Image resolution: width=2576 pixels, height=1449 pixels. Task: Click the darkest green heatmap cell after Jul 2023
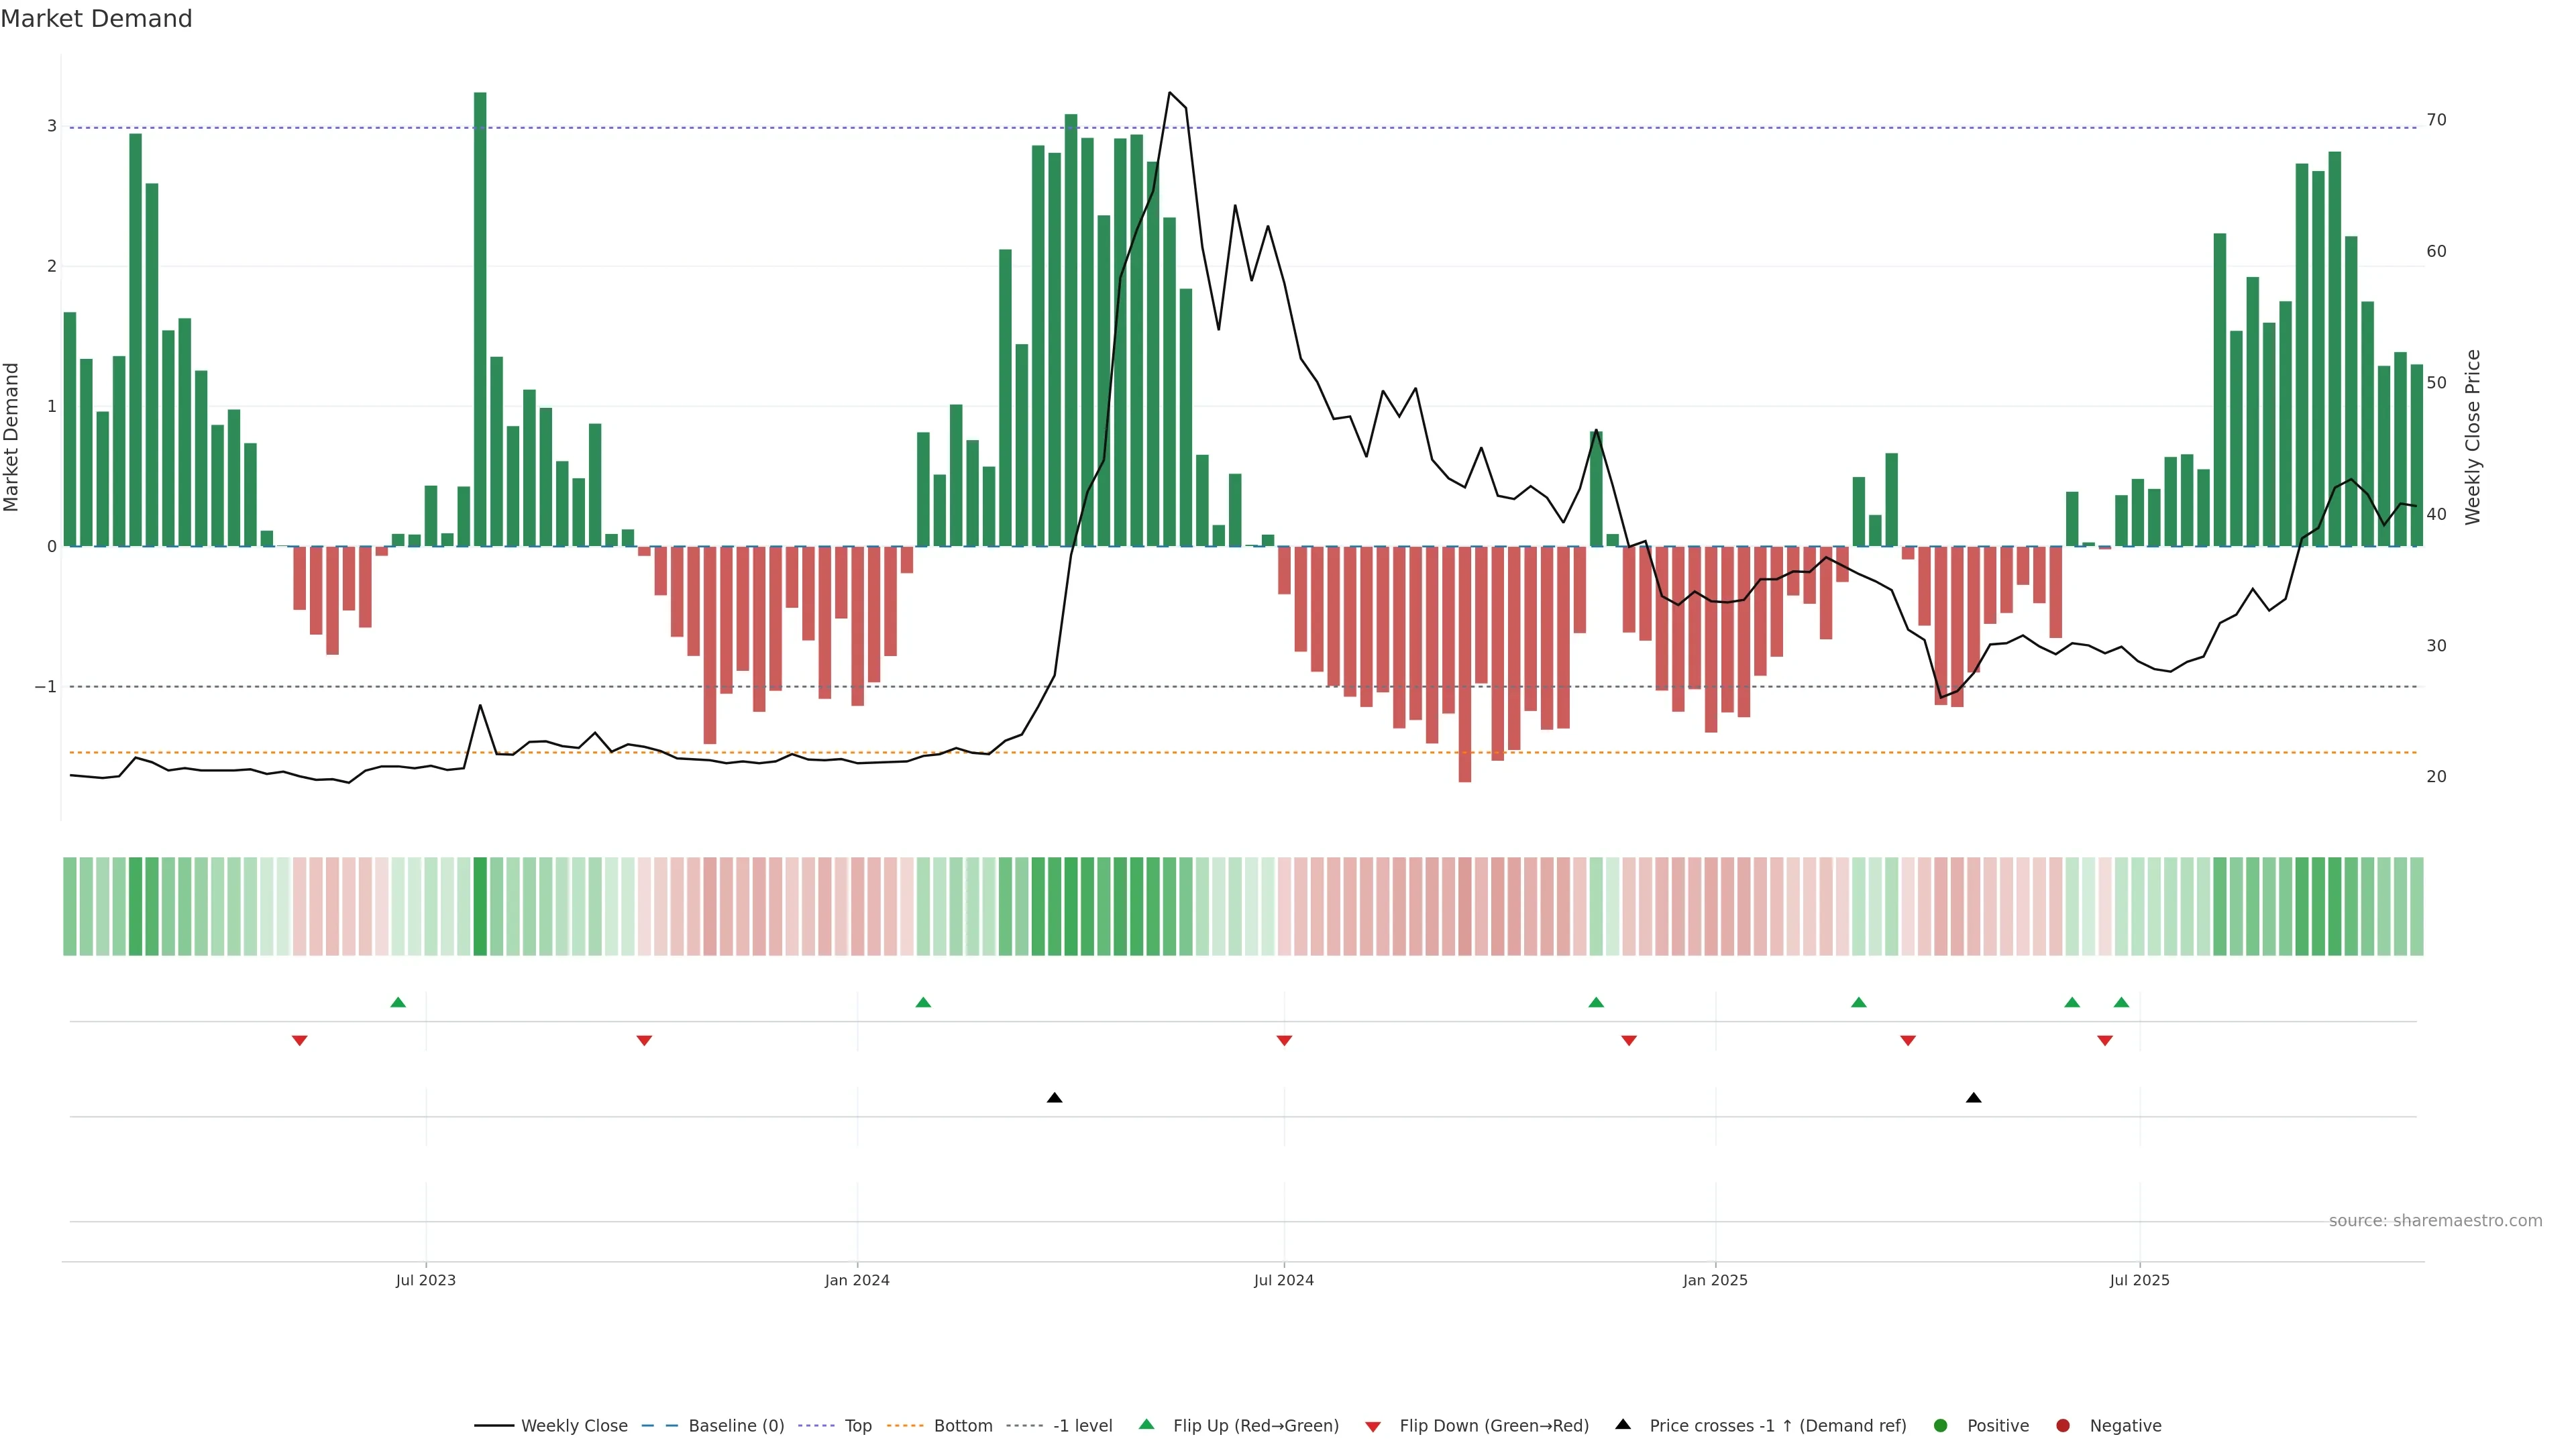(480, 906)
